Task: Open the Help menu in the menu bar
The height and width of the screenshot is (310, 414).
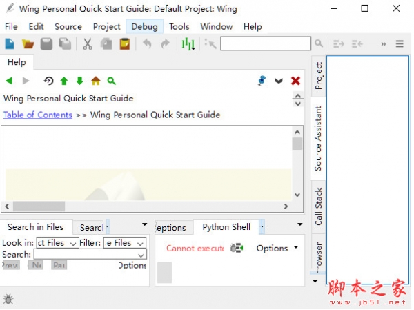Action: [253, 27]
